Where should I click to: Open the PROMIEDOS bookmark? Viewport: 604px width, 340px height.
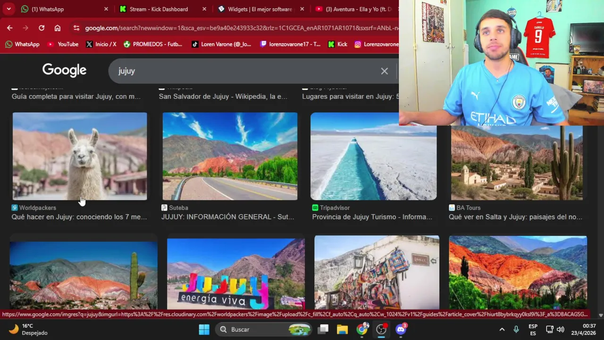click(153, 44)
